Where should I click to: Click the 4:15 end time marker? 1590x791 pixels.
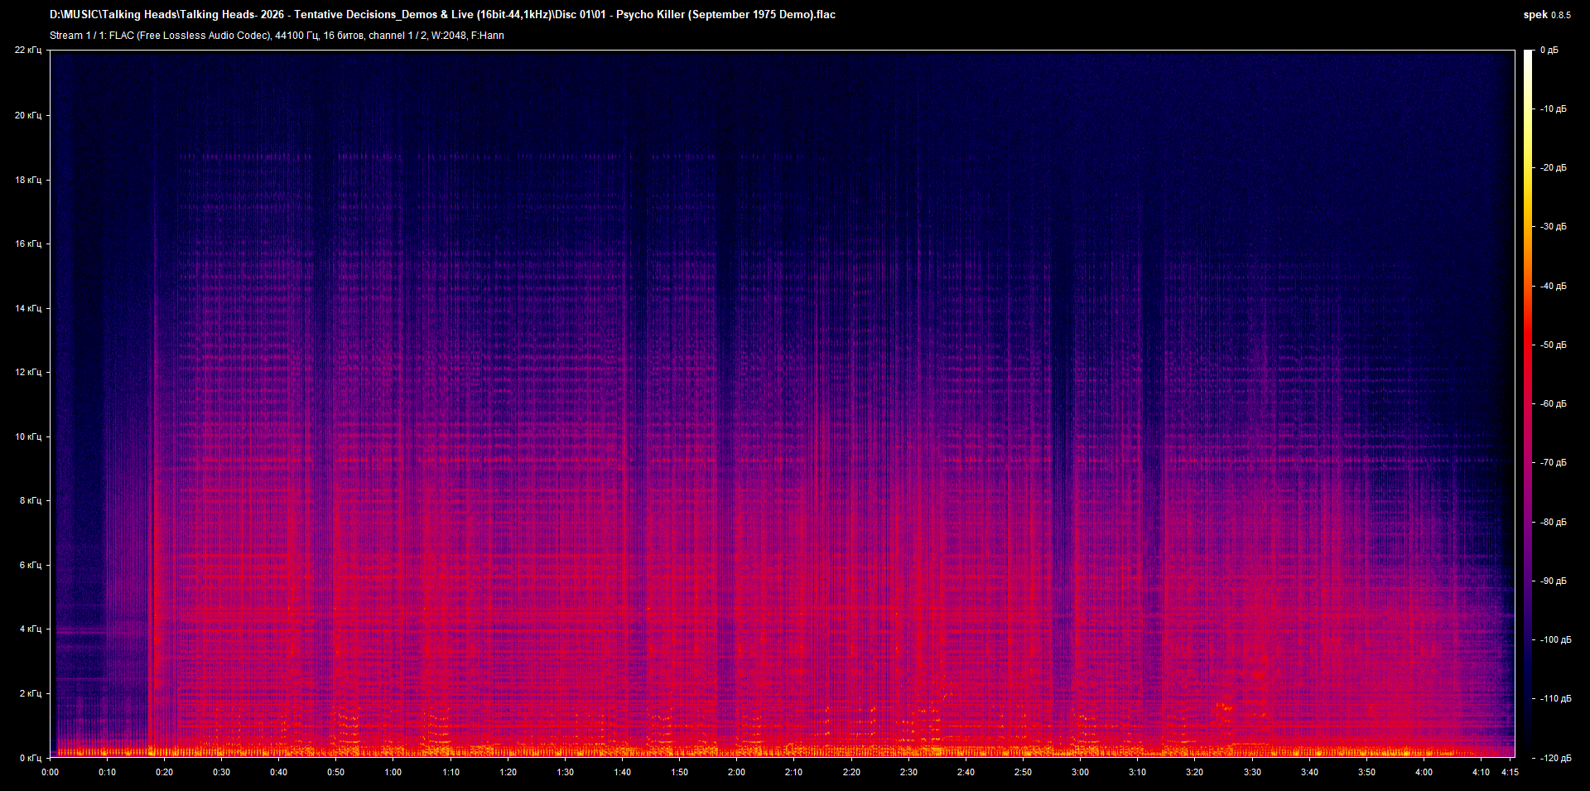click(1510, 771)
